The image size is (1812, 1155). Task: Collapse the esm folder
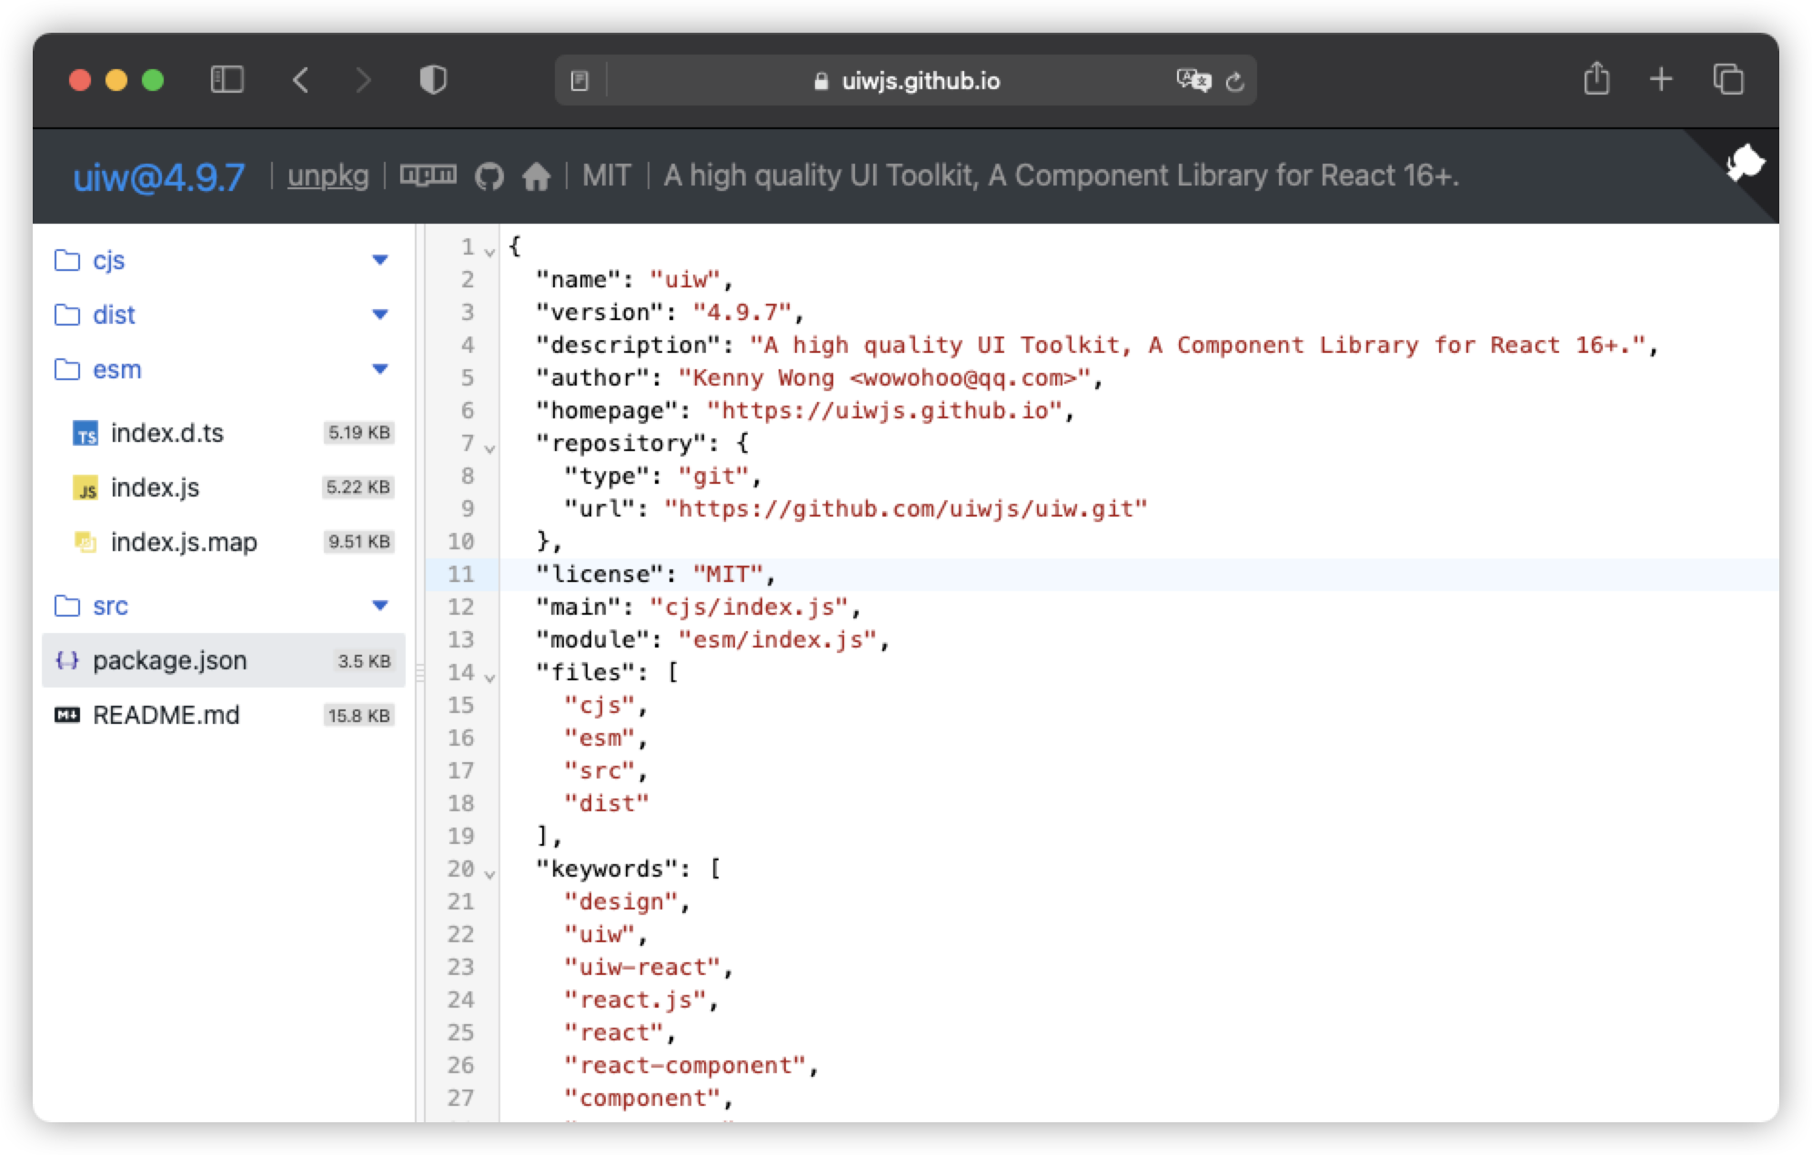(380, 369)
